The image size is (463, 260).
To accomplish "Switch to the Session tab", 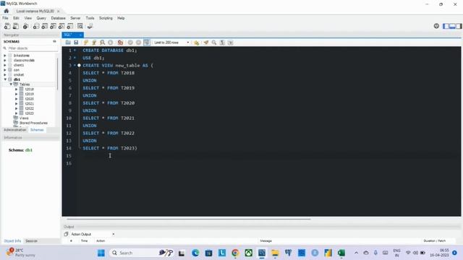I will [31, 240].
